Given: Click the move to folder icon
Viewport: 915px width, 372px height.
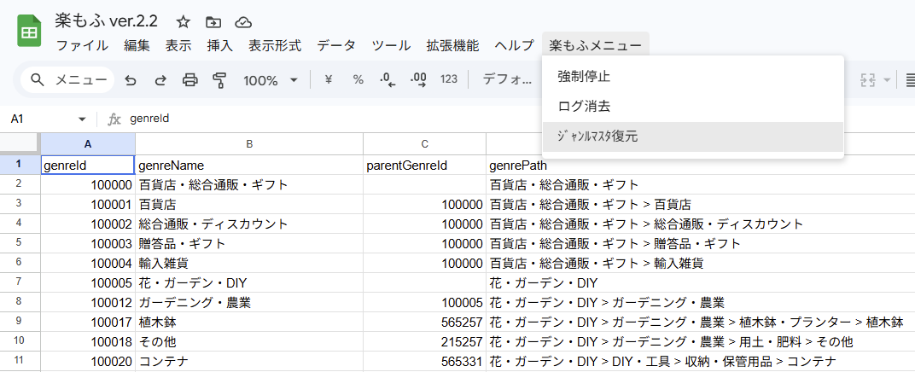Looking at the screenshot, I should click(213, 22).
